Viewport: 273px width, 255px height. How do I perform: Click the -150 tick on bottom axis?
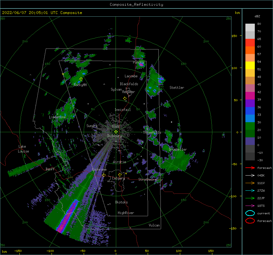(18, 251)
